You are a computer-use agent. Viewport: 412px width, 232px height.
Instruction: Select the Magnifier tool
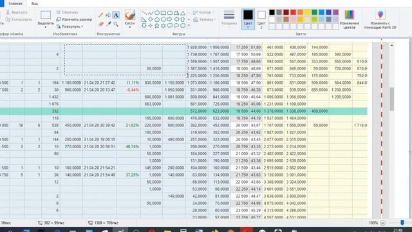[x=116, y=24]
